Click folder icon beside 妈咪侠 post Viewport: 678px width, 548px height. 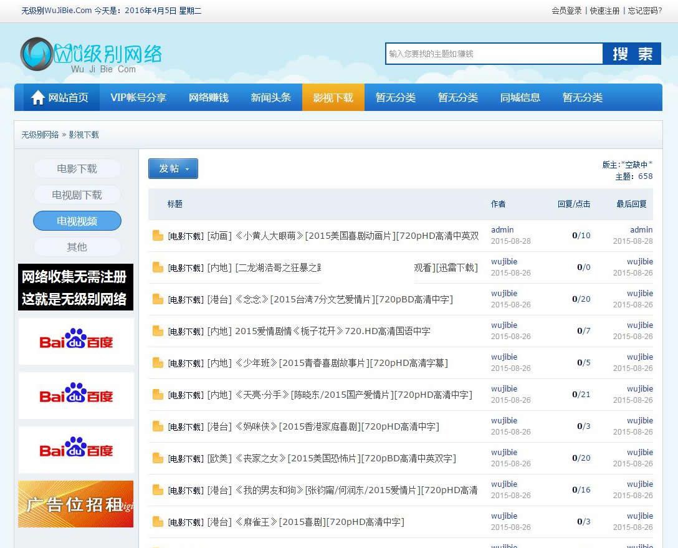[158, 426]
